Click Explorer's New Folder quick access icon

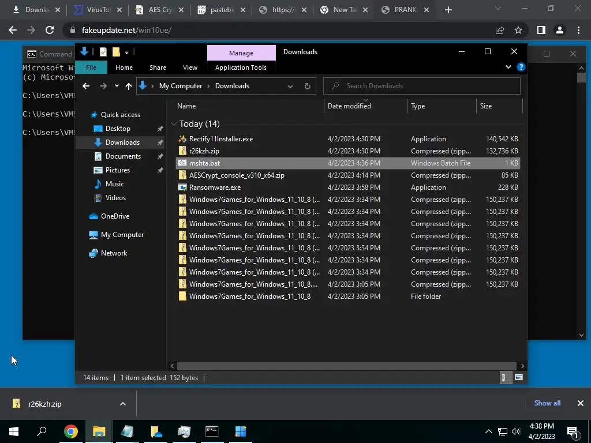(x=116, y=52)
